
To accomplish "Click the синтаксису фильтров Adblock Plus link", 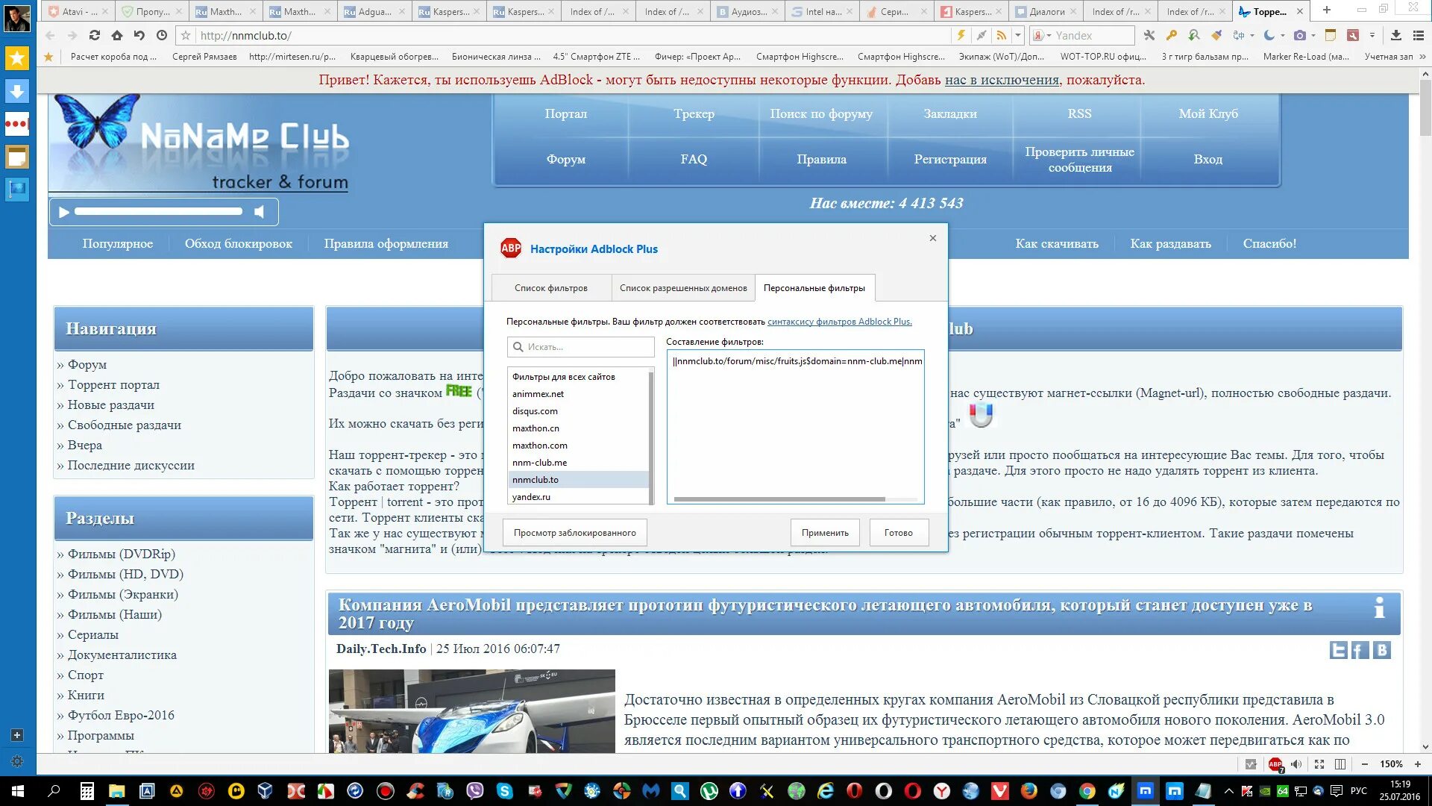I will click(x=839, y=321).
